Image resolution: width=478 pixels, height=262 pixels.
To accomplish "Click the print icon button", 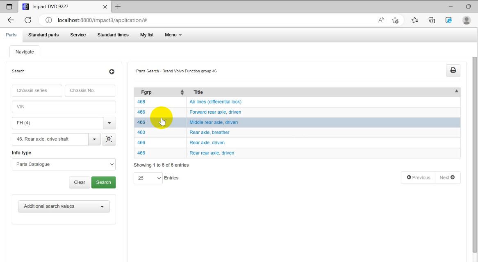I will (453, 70).
